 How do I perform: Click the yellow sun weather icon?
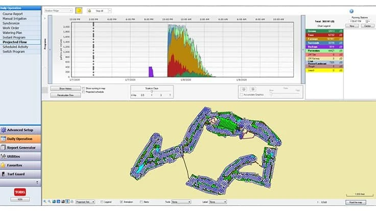click(x=79, y=10)
